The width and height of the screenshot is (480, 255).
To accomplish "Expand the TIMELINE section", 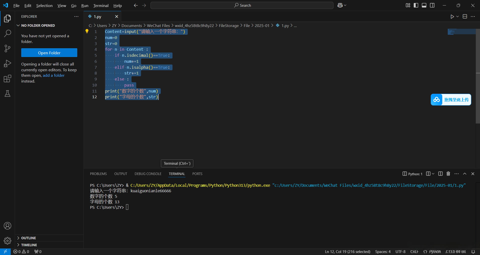I will click(29, 245).
